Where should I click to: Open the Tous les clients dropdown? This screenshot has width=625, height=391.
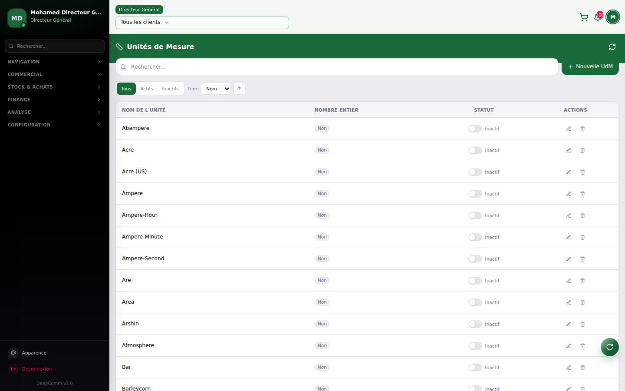202,23
